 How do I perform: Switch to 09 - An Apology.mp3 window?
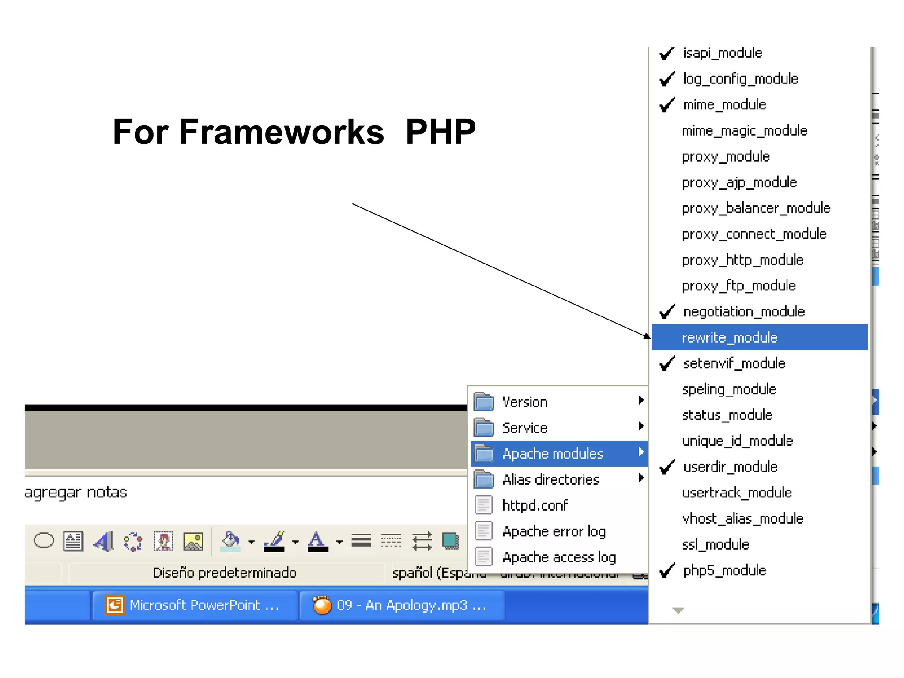tap(402, 605)
